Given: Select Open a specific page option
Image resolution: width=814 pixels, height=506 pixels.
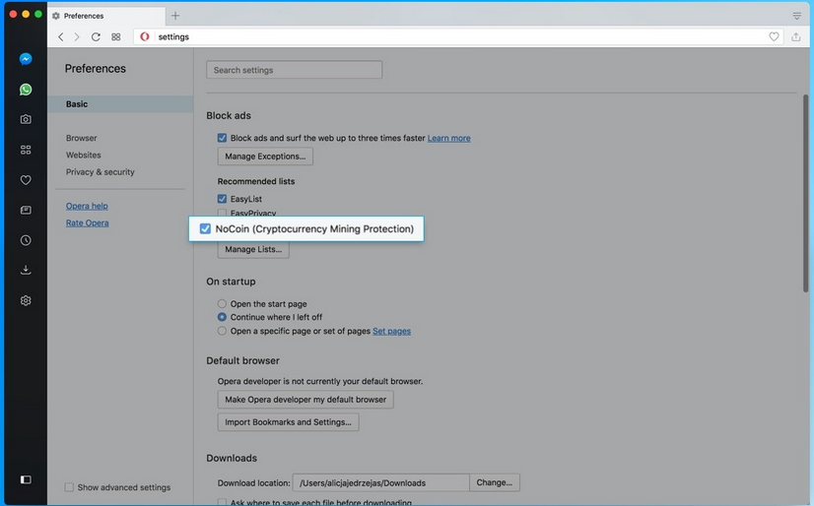Looking at the screenshot, I should [222, 331].
